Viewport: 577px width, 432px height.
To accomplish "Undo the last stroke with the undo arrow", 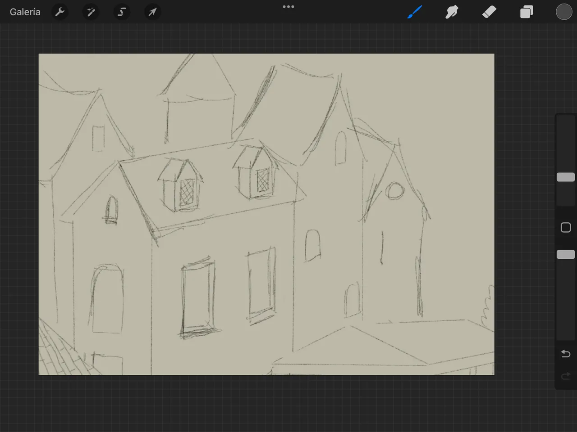I will pyautogui.click(x=566, y=354).
